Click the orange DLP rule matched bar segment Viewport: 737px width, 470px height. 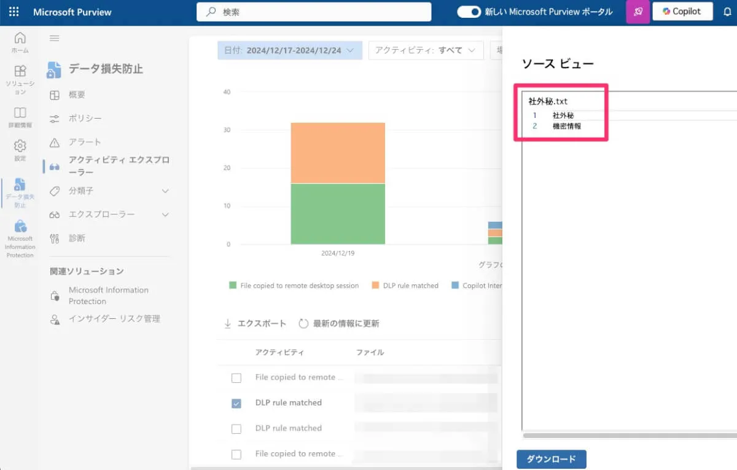coord(338,152)
